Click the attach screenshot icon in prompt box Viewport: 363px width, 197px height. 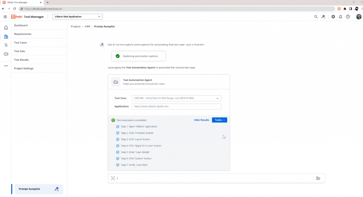tap(113, 178)
